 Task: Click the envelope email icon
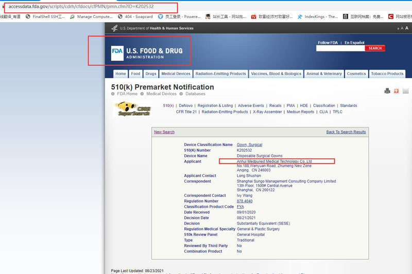[405, 91]
